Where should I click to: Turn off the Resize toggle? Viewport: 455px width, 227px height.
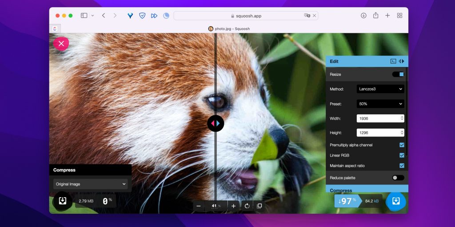pos(398,74)
